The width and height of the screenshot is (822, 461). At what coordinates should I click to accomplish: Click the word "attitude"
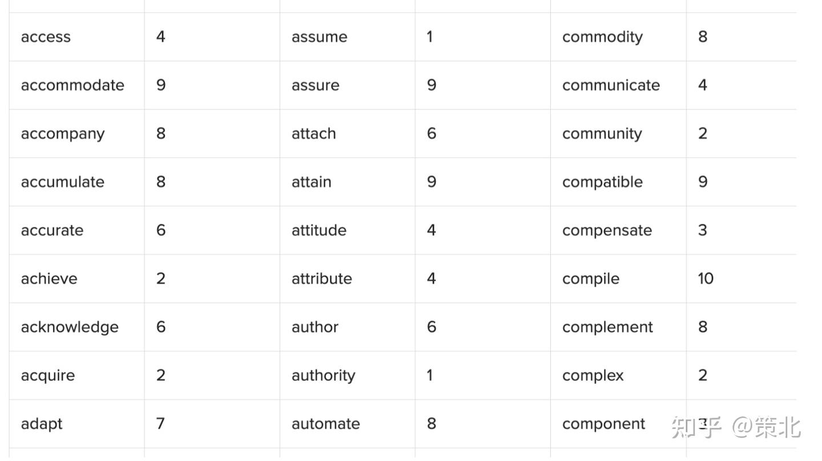pyautogui.click(x=319, y=230)
